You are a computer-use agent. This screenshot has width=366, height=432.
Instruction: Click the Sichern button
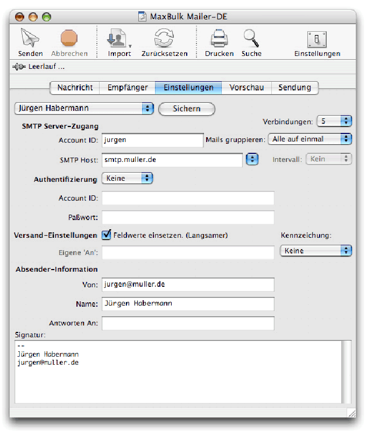coord(187,109)
